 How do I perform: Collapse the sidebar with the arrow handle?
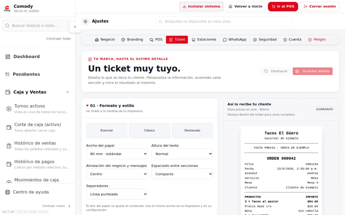[x=75, y=27]
